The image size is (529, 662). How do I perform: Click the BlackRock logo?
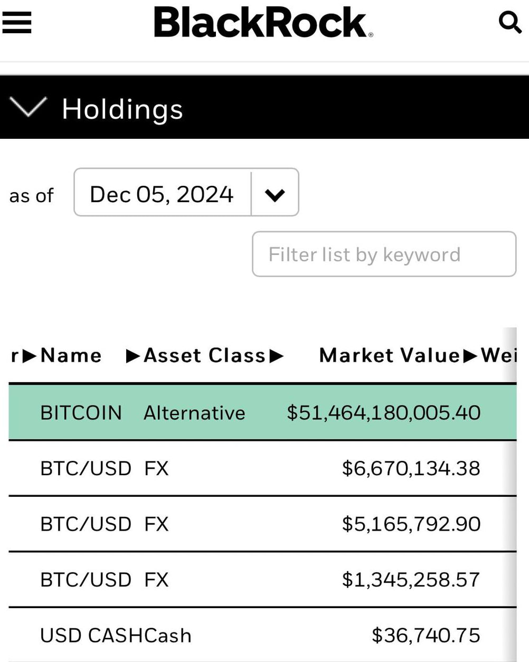(x=263, y=22)
